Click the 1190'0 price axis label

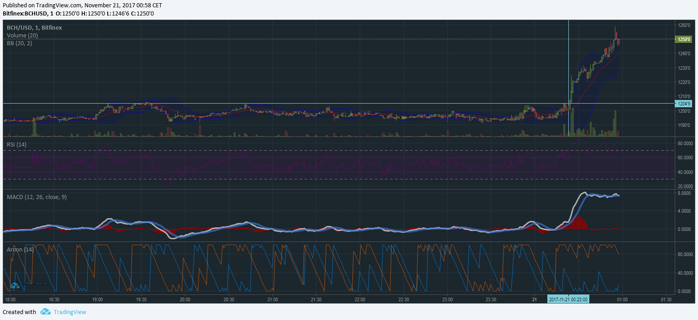click(684, 125)
